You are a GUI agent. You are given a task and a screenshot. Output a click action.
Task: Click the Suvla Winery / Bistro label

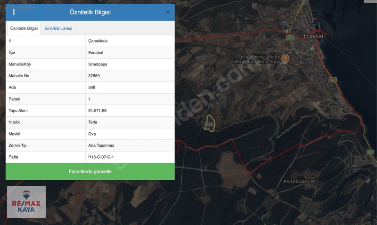tap(258, 59)
